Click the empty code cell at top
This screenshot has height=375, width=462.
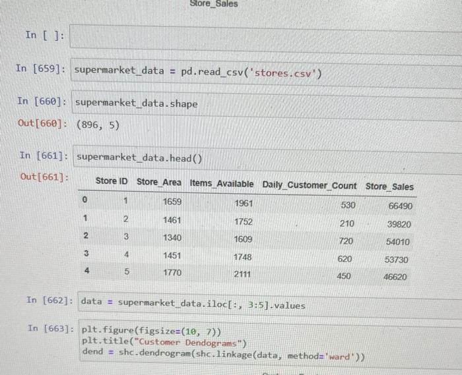pyautogui.click(x=266, y=40)
